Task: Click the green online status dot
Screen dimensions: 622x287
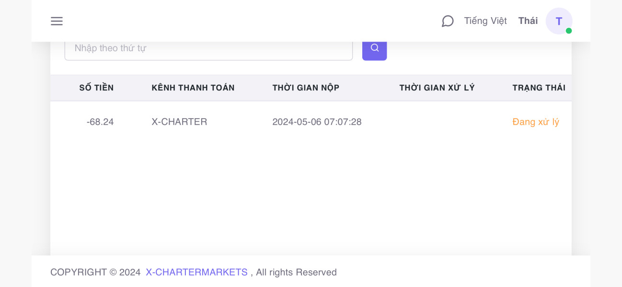Action: click(x=569, y=31)
